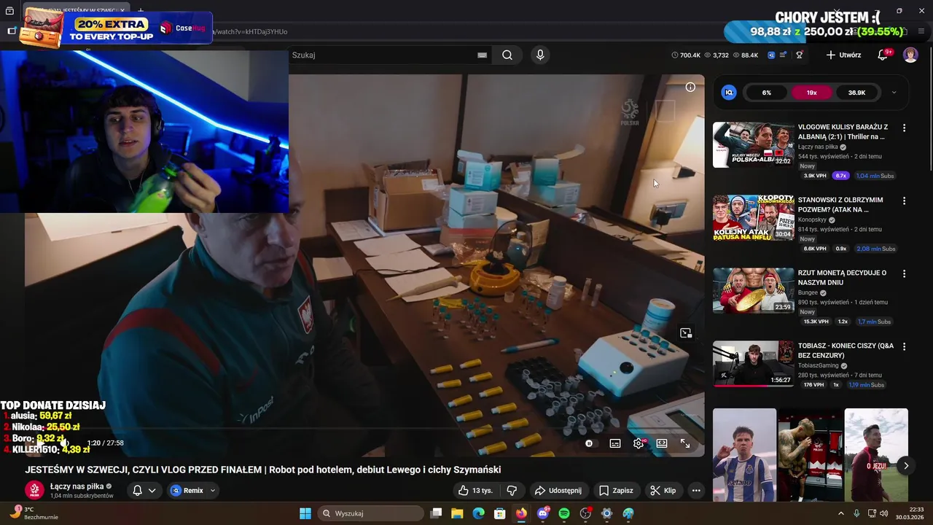
Task: Enter fullscreen on the video player
Action: [685, 443]
